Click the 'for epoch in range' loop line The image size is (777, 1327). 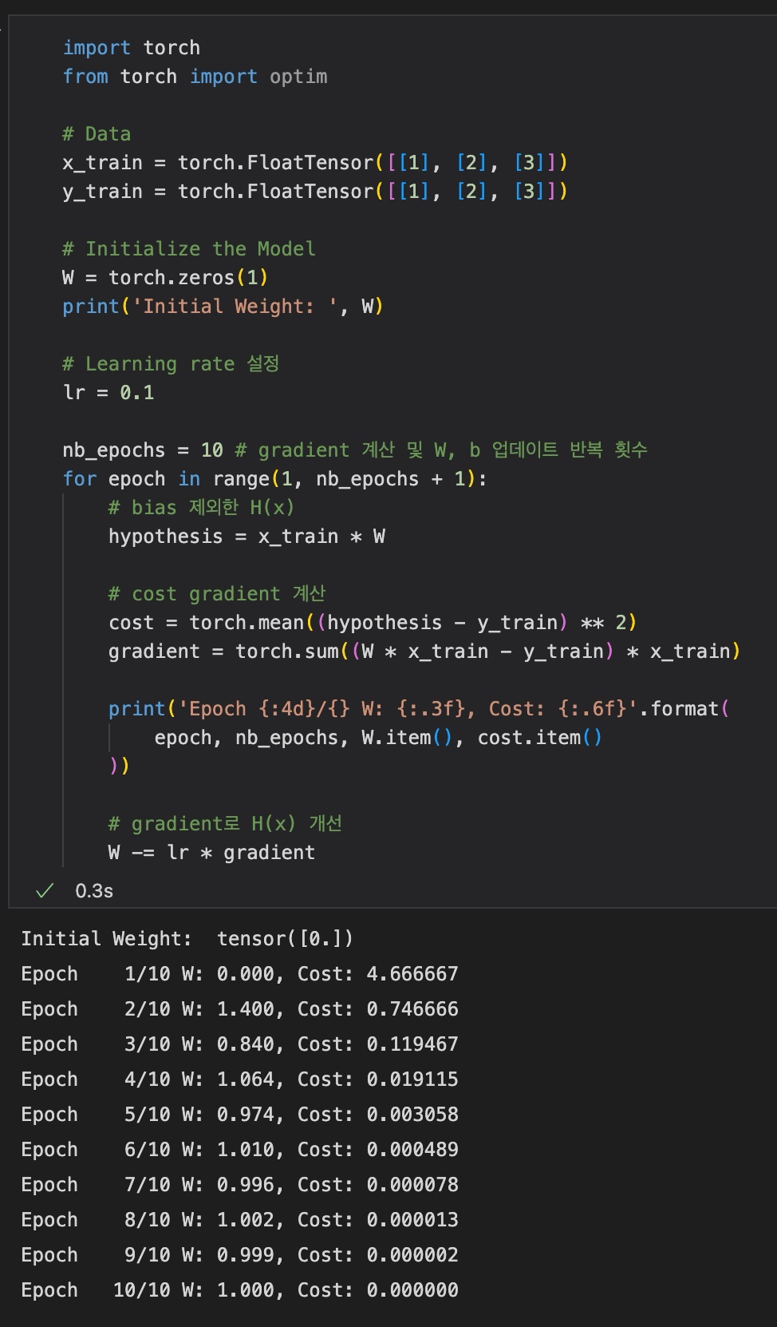click(274, 479)
